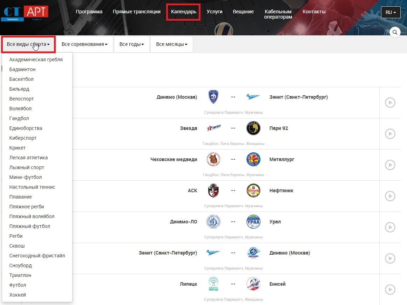This screenshot has height=305, width=407.
Task: Click the Чеховские медведи team logo
Action: click(213, 160)
